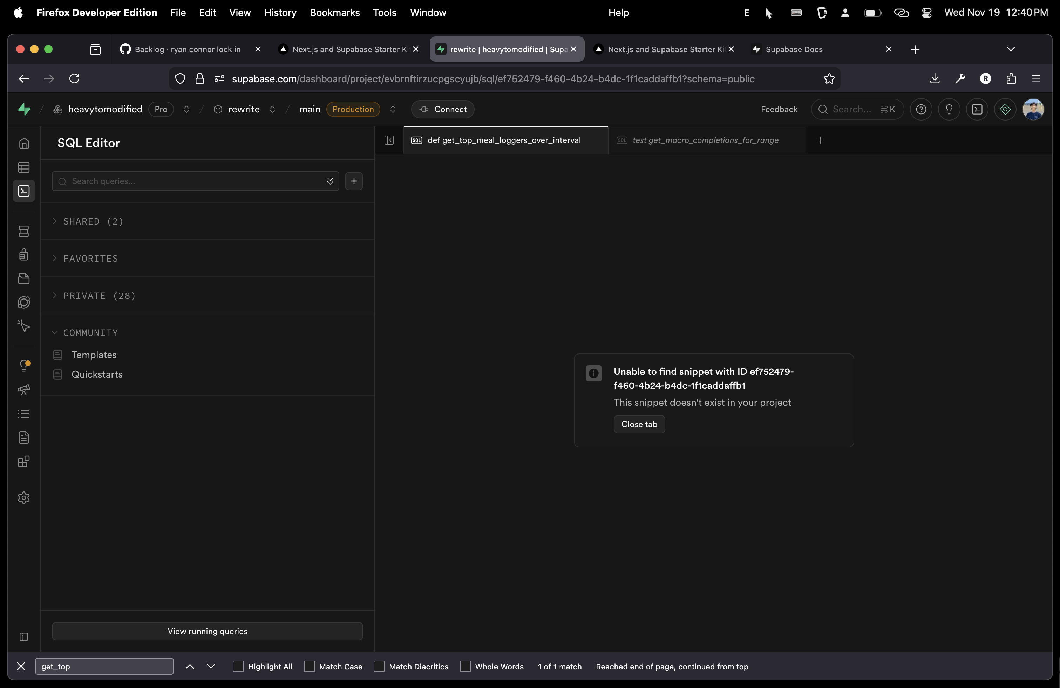Open Authentication lock icon in sidebar
The height and width of the screenshot is (688, 1060).
click(23, 255)
